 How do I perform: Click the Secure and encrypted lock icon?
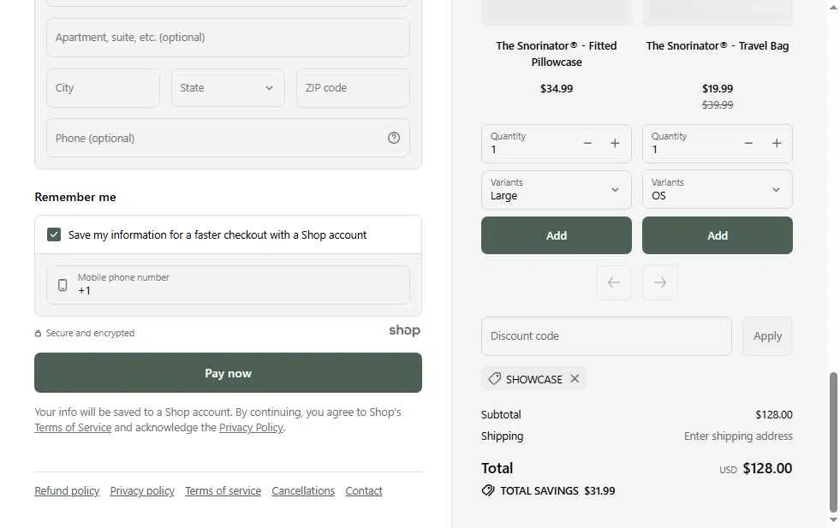38,333
